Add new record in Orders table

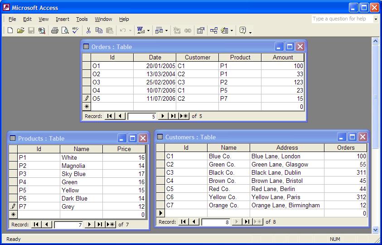click(x=184, y=116)
